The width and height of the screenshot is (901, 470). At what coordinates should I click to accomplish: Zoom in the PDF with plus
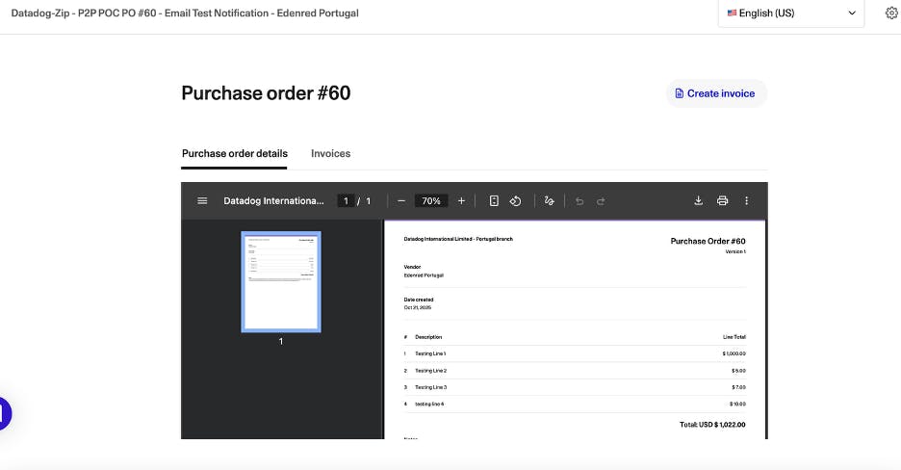pos(461,200)
